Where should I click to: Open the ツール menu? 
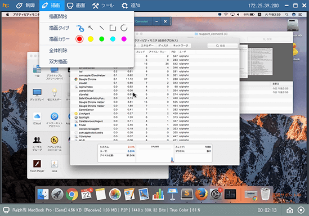click(103, 5)
